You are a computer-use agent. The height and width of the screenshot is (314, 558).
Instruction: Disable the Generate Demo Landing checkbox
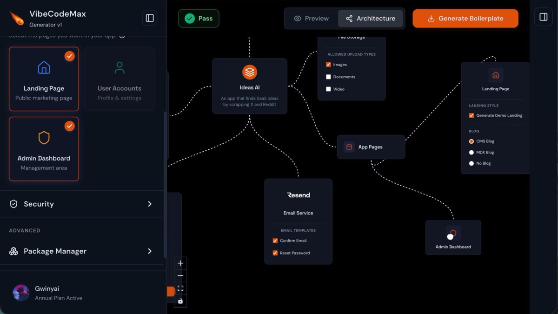click(x=472, y=115)
